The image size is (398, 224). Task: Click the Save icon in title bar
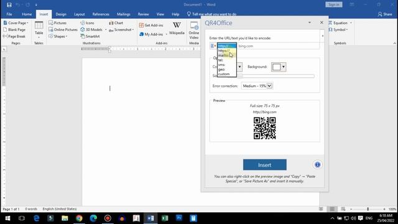(x=9, y=4)
